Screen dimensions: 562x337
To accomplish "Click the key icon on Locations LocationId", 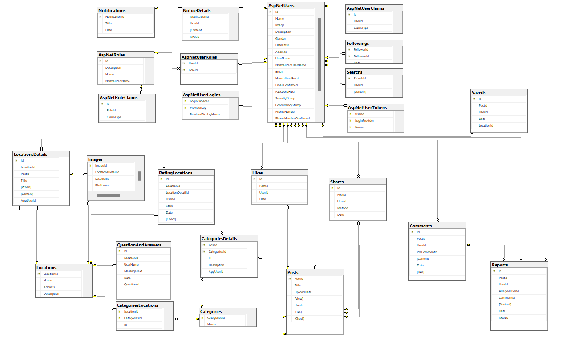I will click(39, 274).
